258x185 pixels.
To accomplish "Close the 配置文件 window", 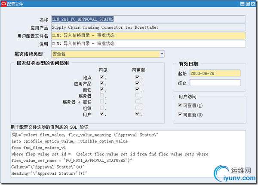I will 253,3.
